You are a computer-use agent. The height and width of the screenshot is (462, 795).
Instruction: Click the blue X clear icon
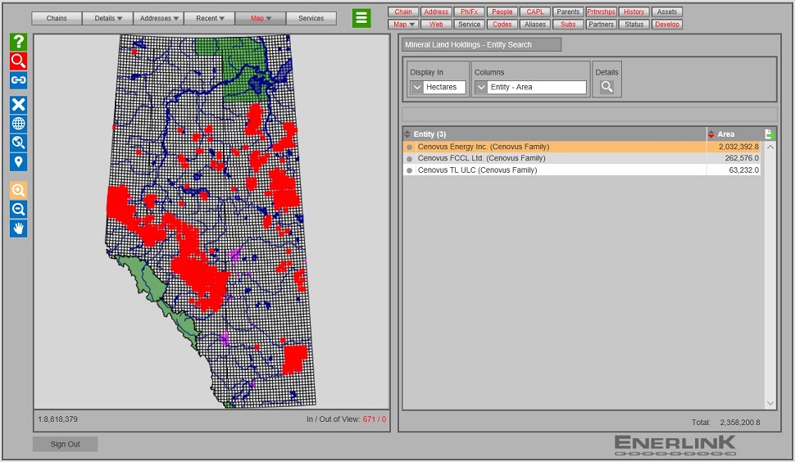tap(18, 104)
